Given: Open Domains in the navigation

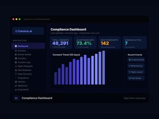Looking at the screenshot, I should click(x=22, y=51).
